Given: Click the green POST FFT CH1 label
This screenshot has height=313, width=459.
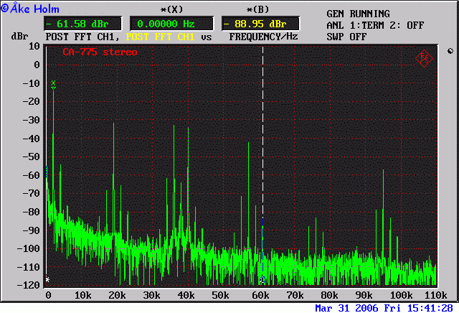Looking at the screenshot, I should coord(82,37).
